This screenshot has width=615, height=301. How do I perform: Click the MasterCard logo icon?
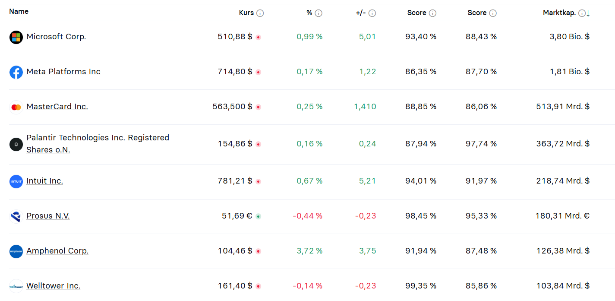pyautogui.click(x=16, y=107)
